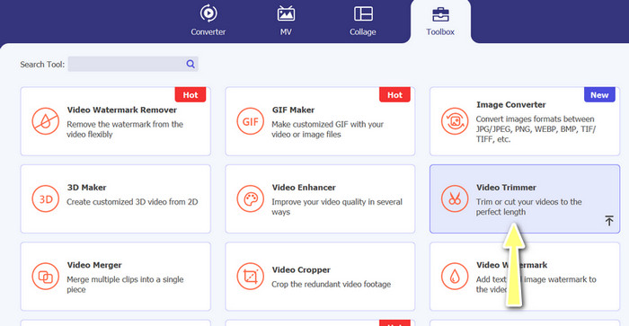Open the Video Watermark Remover title
This screenshot has width=629, height=326.
coord(122,110)
